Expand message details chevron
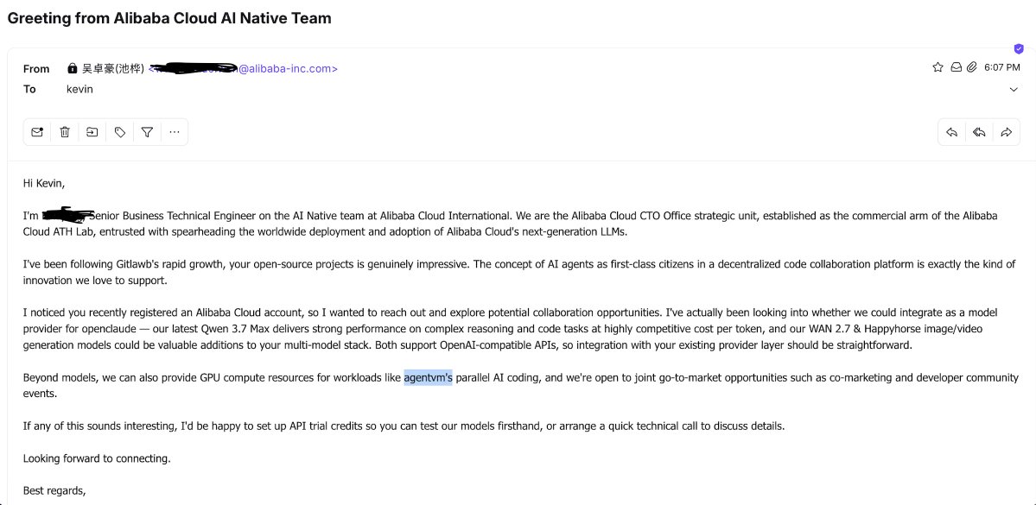 coord(1014,90)
